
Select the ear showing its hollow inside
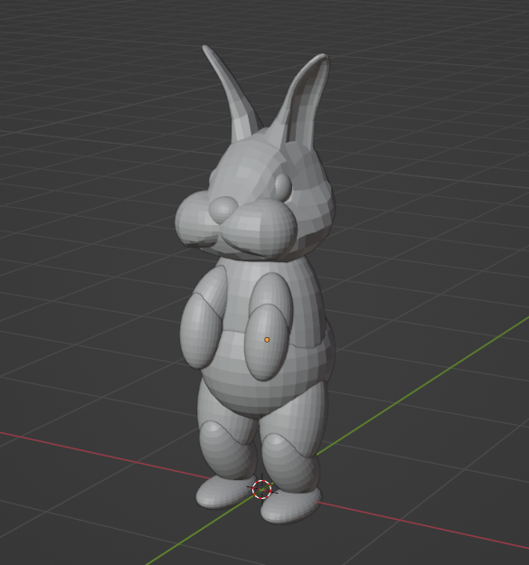(303, 99)
